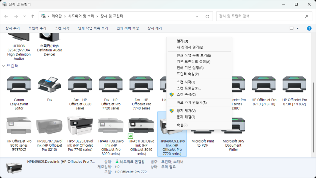Viewport: 316px width, 178px height.
Task: Choose 인쇄 작업 목록 보기(E) in context menu
Action: [x=200, y=55]
